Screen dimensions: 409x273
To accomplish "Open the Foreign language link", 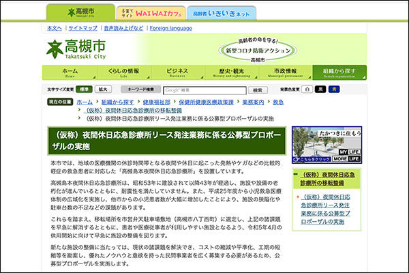I will coord(171,28).
